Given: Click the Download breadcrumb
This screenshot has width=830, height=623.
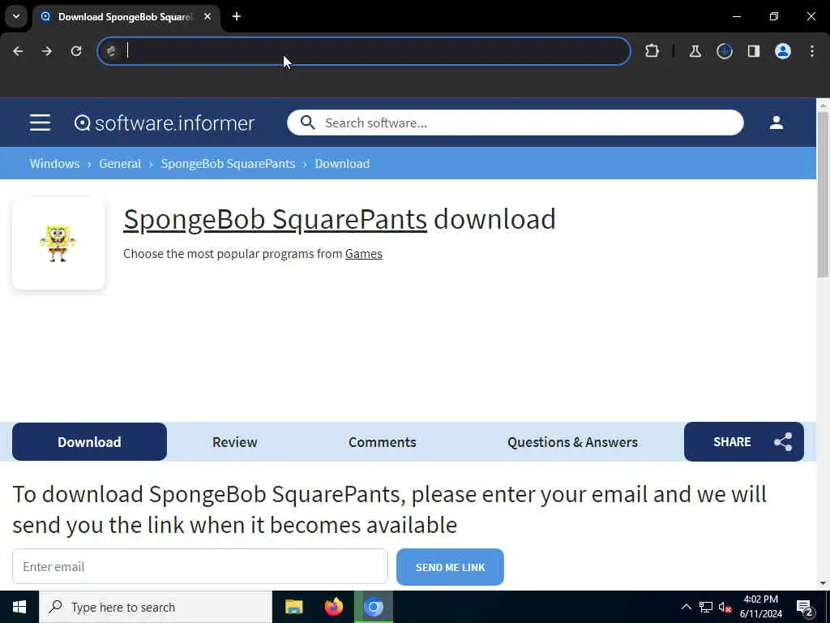Looking at the screenshot, I should pos(342,164).
